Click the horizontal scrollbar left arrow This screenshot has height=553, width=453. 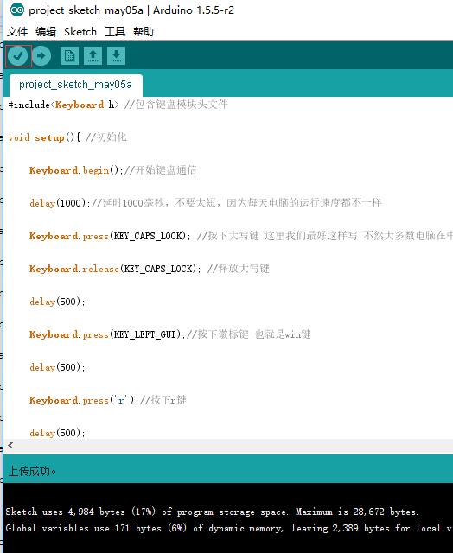[x=10, y=446]
